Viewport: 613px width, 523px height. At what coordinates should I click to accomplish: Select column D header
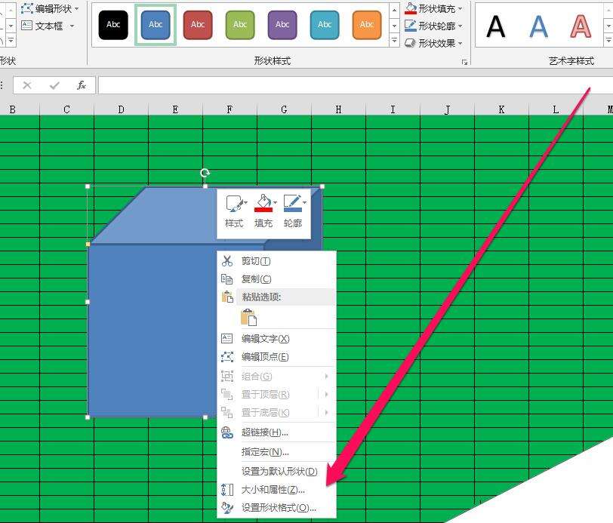coord(122,109)
